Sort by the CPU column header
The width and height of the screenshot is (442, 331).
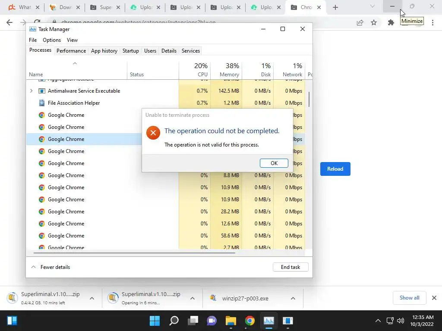pos(195,70)
